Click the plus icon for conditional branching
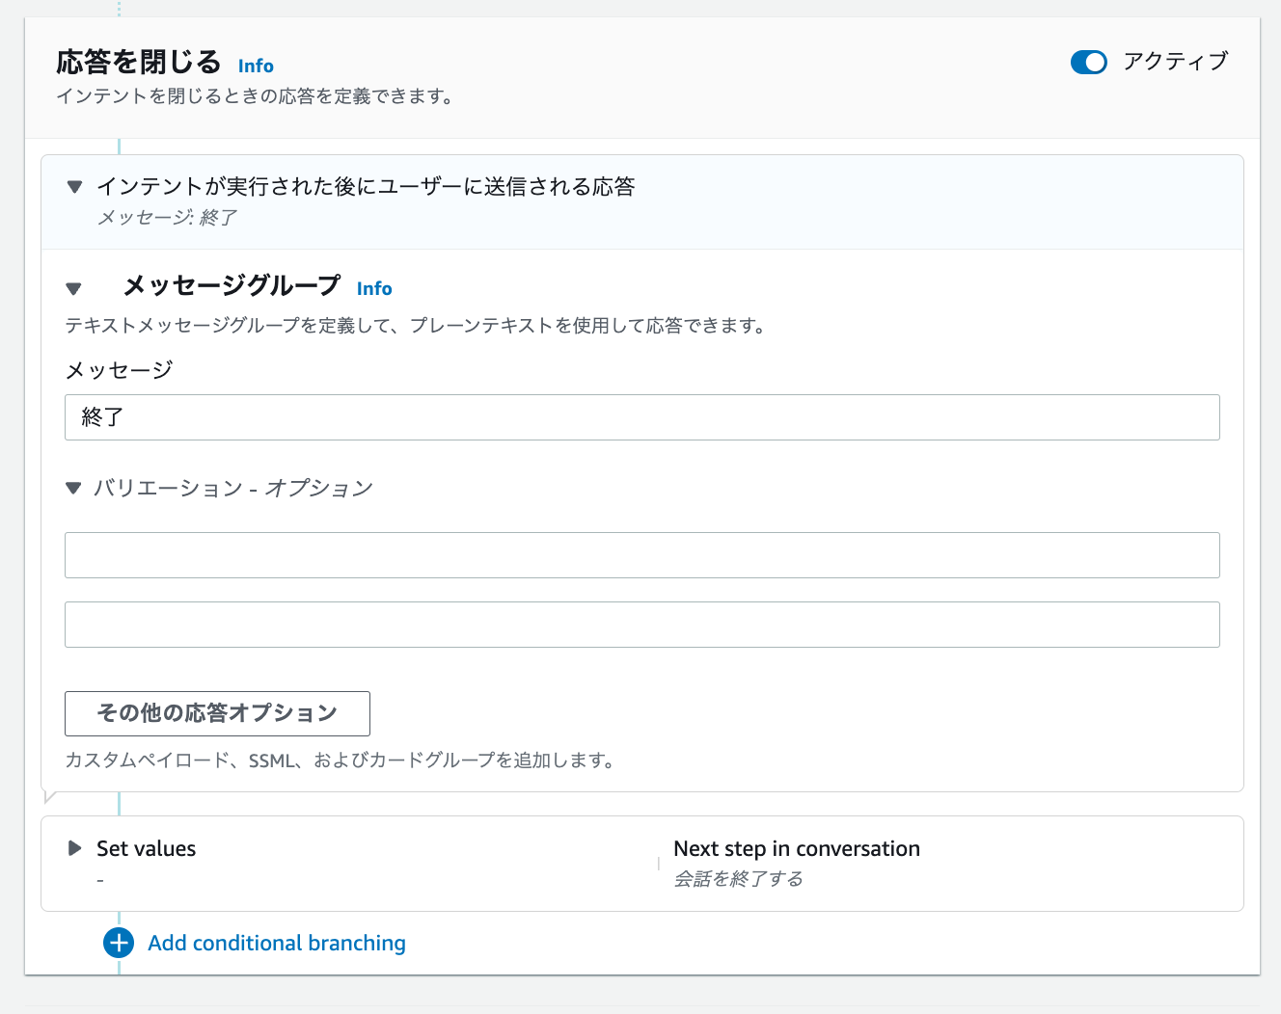This screenshot has height=1014, width=1281. point(119,943)
